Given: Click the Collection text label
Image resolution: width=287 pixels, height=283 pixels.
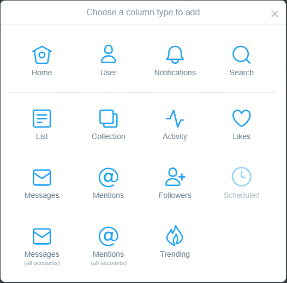Looking at the screenshot, I should 109,136.
